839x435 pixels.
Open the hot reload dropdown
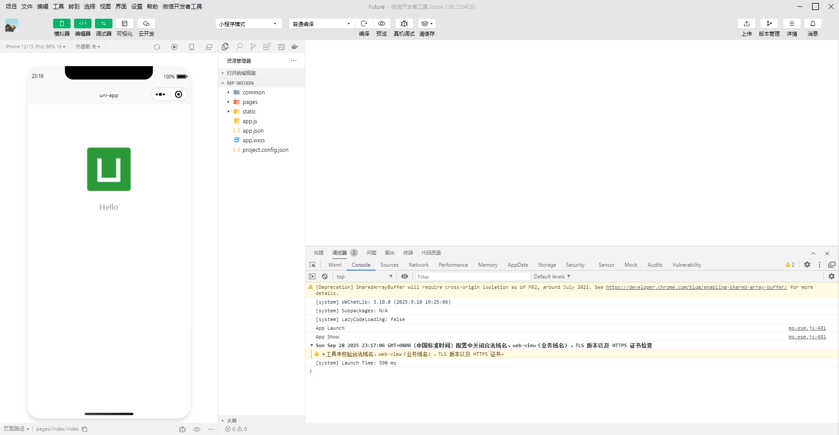pos(88,47)
